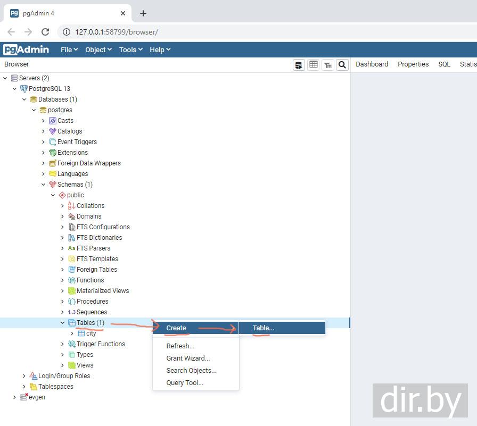
Task: Click the View Data grid icon
Action: [x=314, y=65]
